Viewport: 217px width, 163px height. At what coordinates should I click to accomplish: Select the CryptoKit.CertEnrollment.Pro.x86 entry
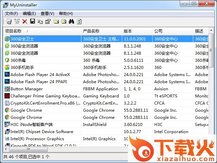45,103
